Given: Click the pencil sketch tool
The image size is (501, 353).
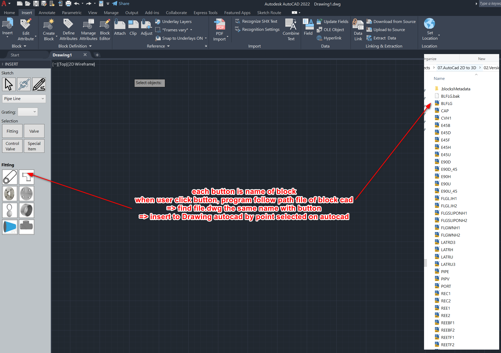Looking at the screenshot, I should pos(39,84).
